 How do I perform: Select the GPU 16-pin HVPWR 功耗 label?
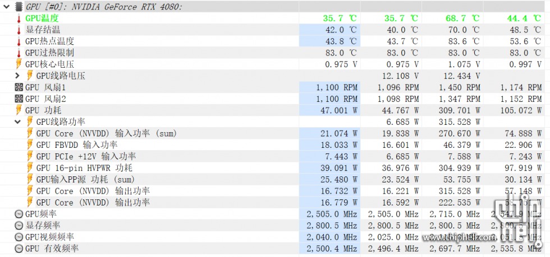(84, 168)
